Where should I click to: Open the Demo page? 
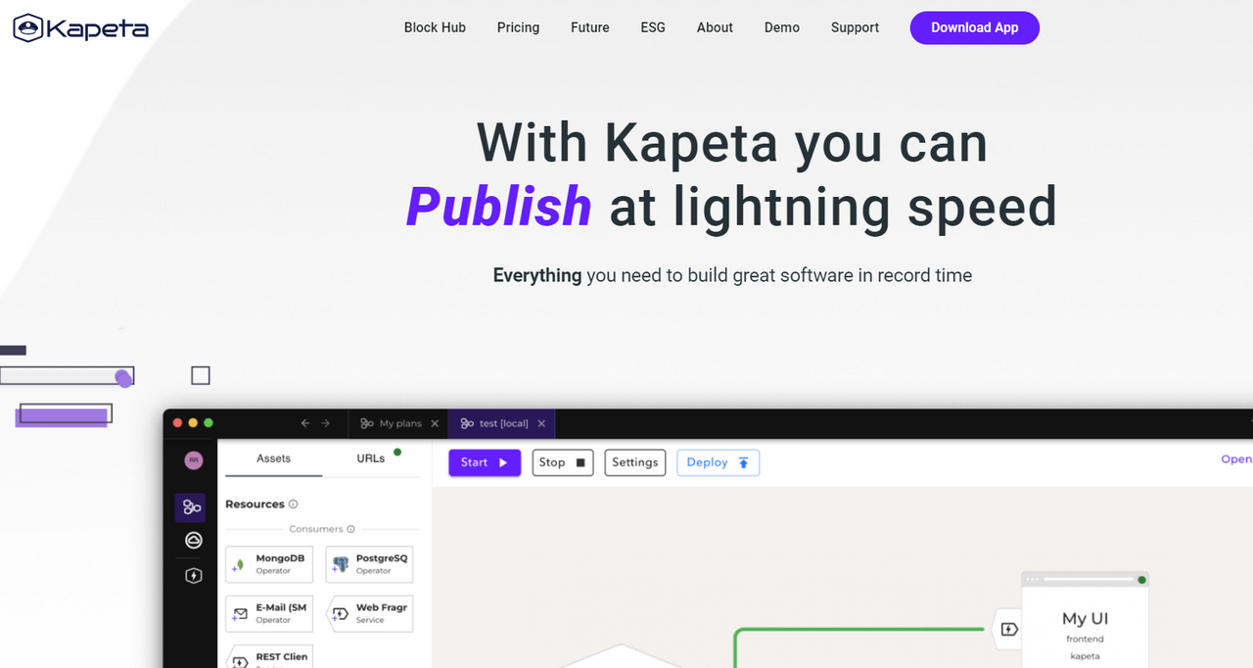pyautogui.click(x=782, y=27)
